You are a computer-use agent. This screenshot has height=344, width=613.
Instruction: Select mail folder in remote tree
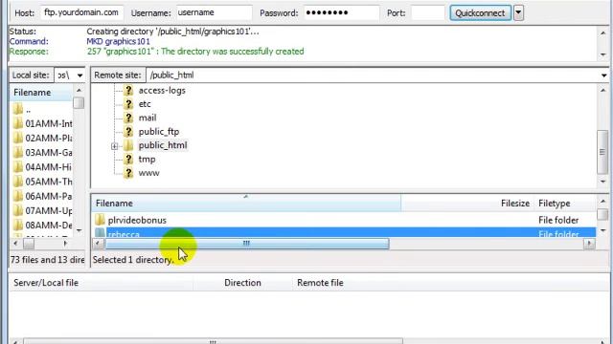(x=148, y=118)
